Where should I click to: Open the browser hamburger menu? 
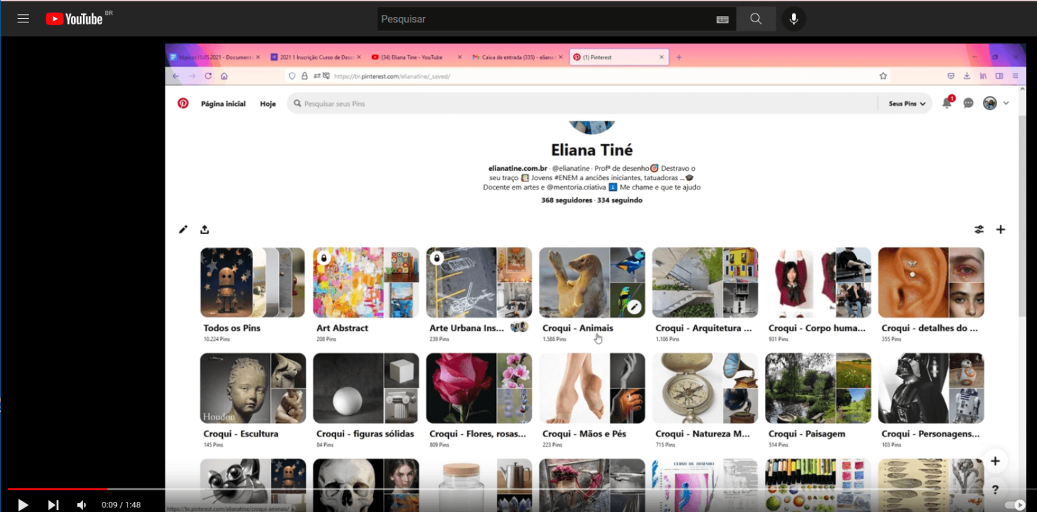pyautogui.click(x=1015, y=76)
